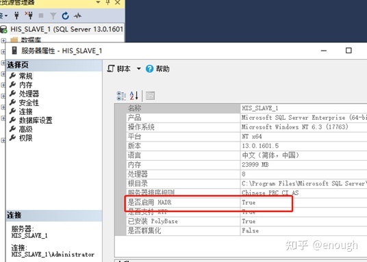Close the Object Explorer panel
The width and height of the screenshot is (367, 262).
point(118,2)
